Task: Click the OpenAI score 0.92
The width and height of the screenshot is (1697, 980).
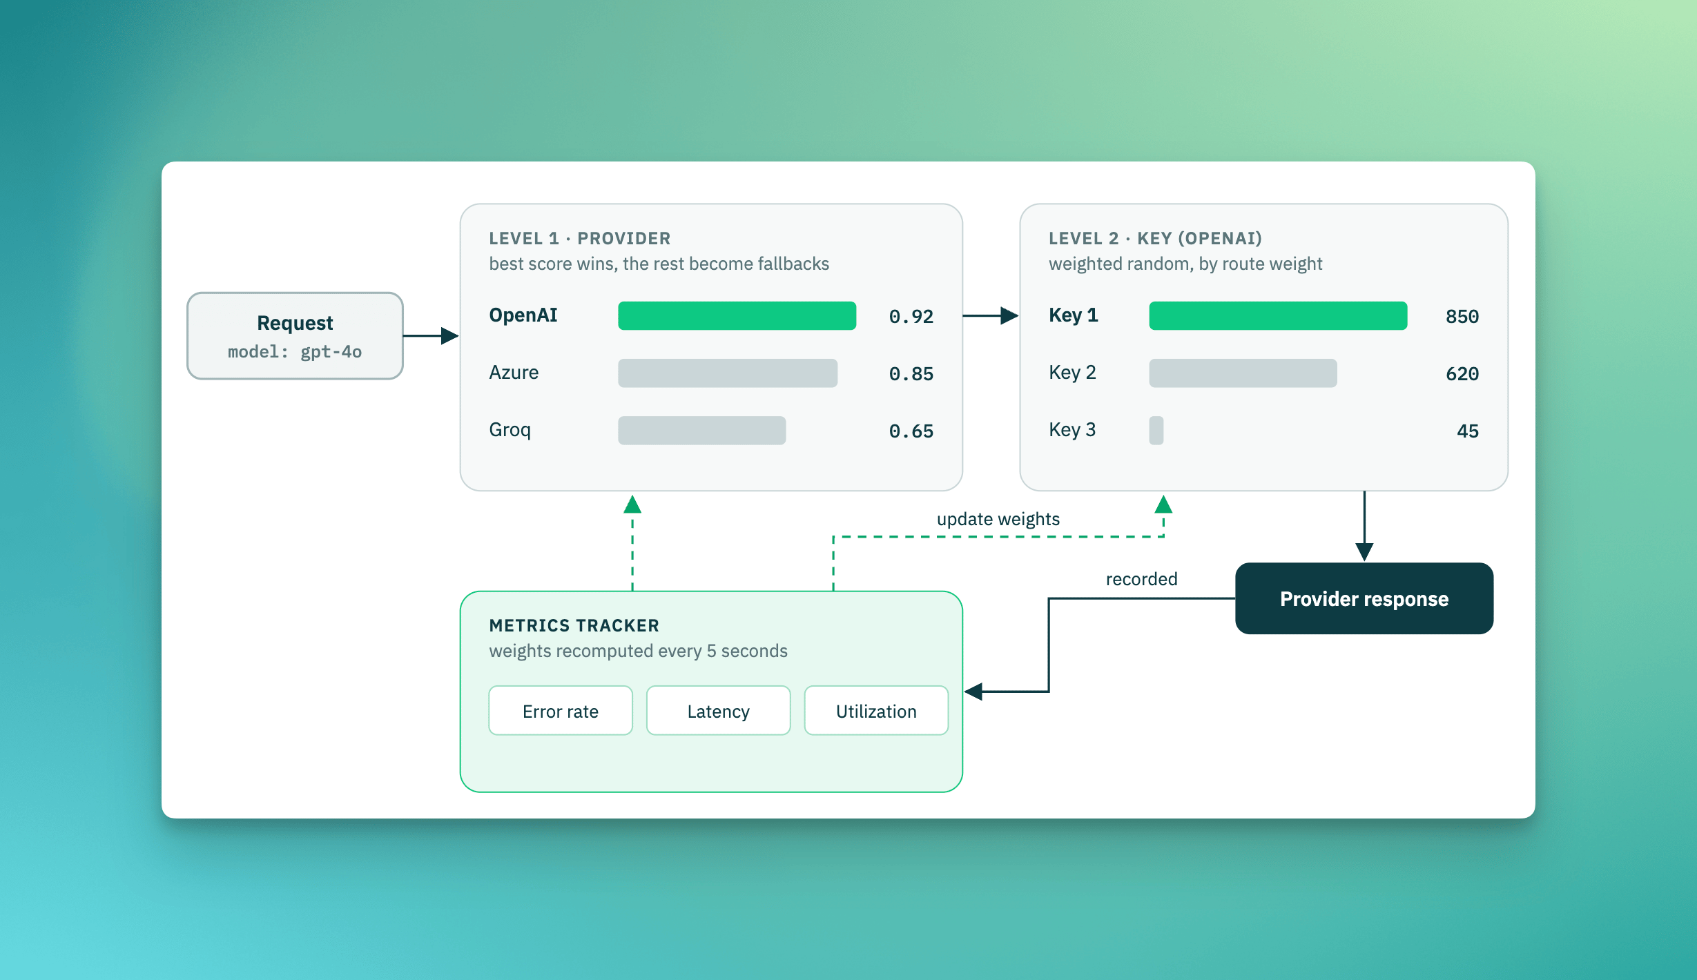Action: (x=911, y=316)
